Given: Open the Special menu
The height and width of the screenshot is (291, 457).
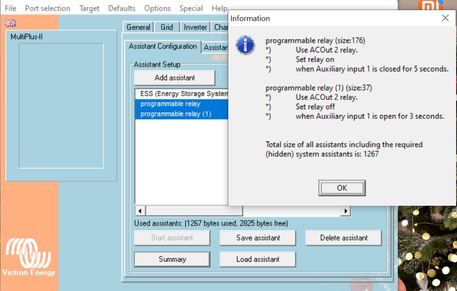Looking at the screenshot, I should (x=191, y=8).
